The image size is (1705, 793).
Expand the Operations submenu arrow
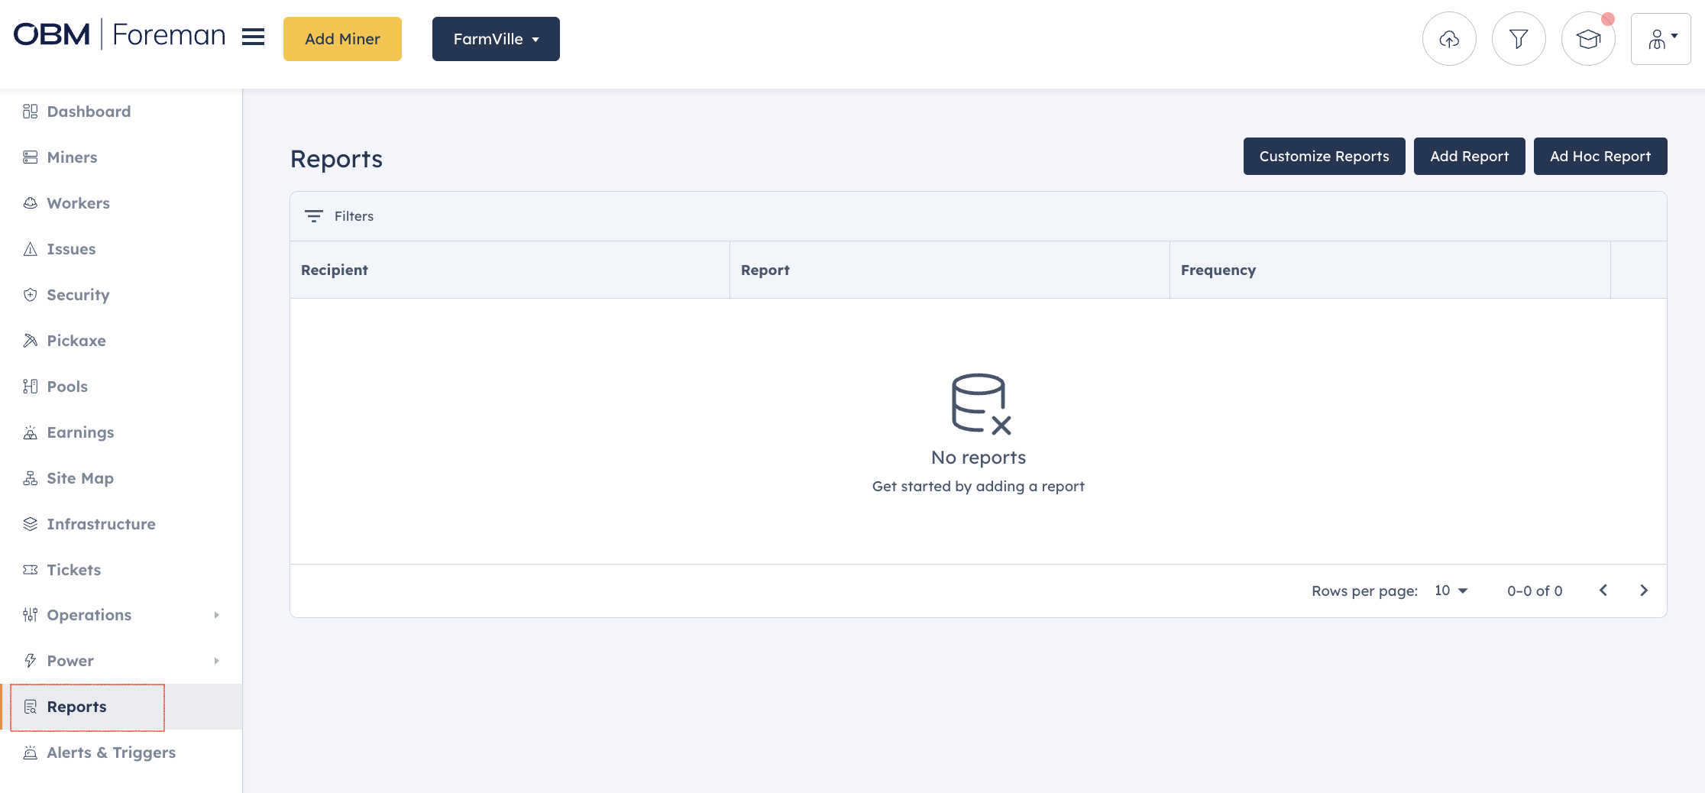[217, 615]
